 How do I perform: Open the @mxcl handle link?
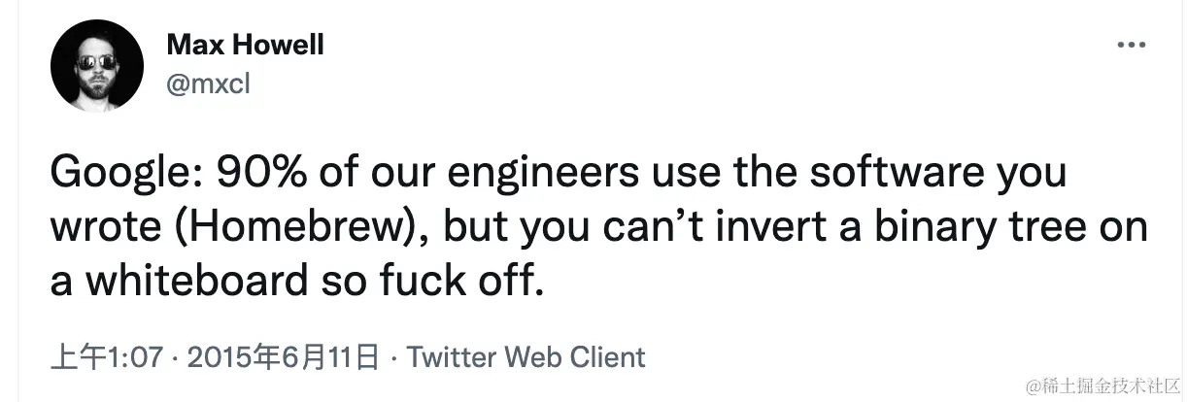tap(208, 84)
